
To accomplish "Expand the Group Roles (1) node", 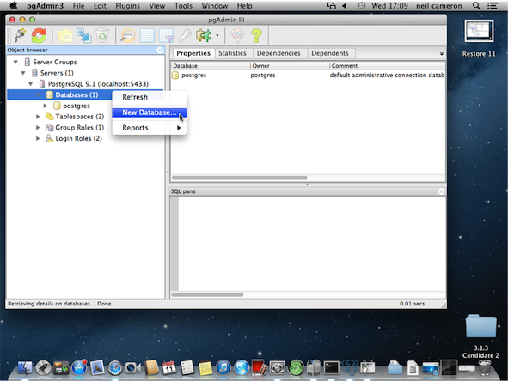I will pyautogui.click(x=38, y=128).
